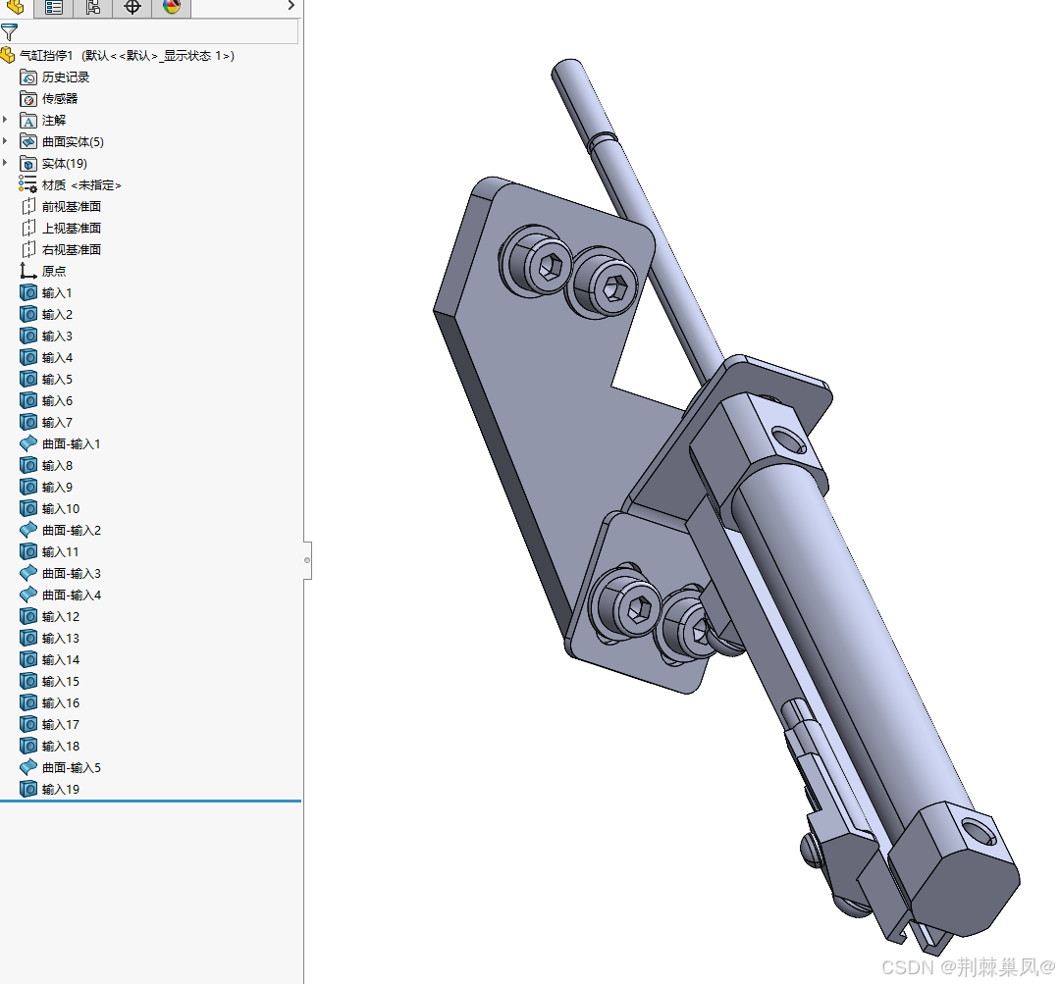
Task: Click the panel collapse handle
Action: 307,560
